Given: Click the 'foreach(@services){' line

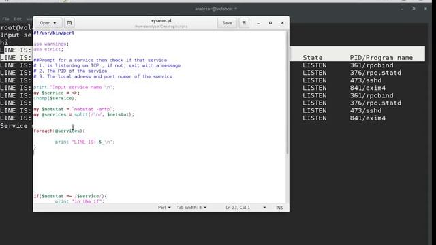Looking at the screenshot, I should click(59, 131).
